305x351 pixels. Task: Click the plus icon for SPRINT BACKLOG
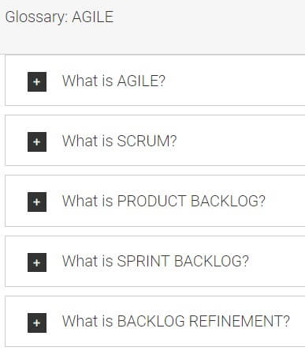point(37,262)
